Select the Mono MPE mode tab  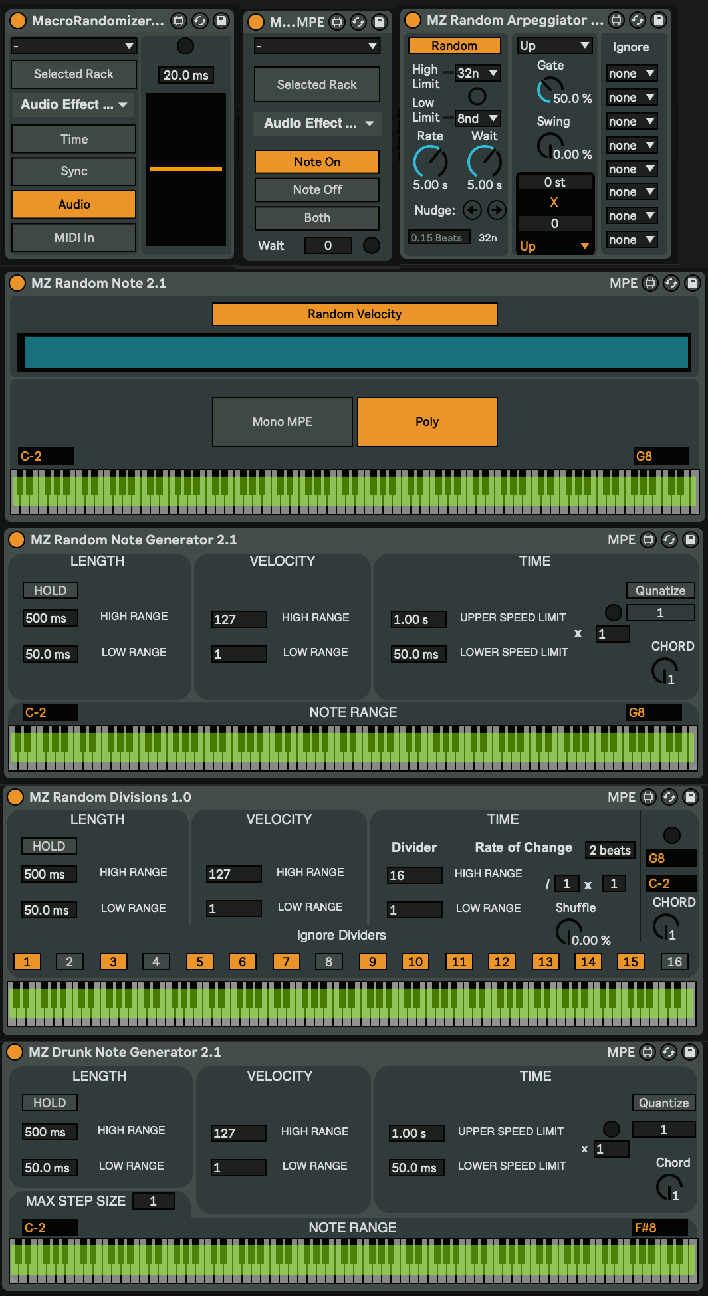pos(283,422)
